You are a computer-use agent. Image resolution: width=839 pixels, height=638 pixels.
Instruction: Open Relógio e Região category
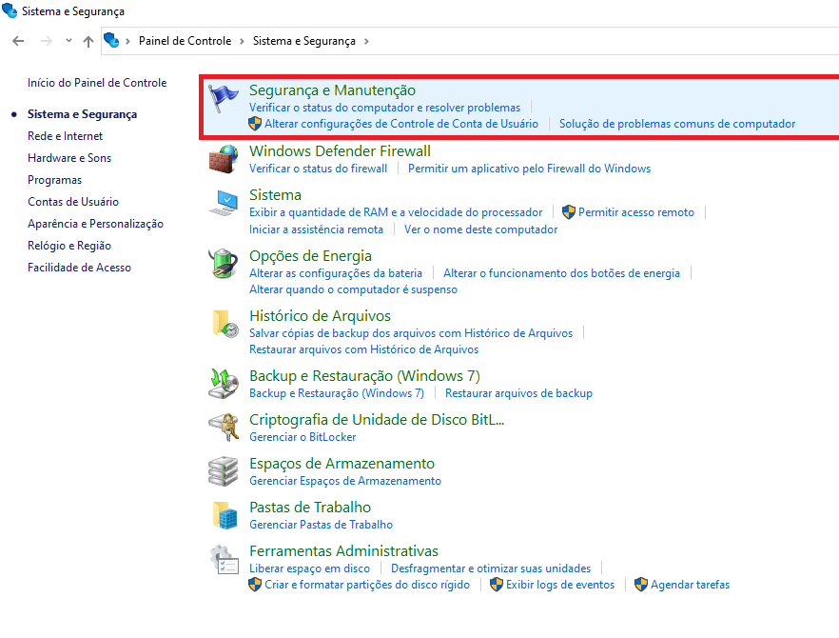pos(69,246)
